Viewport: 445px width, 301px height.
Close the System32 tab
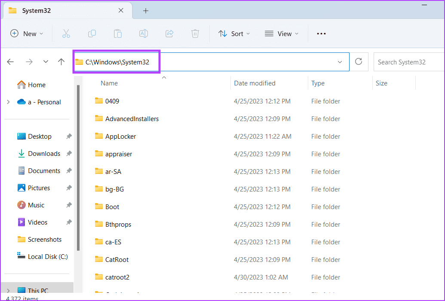pyautogui.click(x=121, y=10)
